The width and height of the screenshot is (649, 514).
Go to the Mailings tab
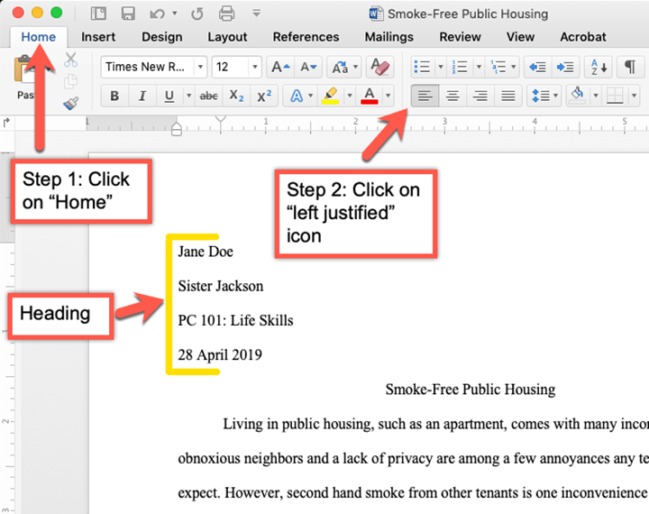tap(389, 37)
